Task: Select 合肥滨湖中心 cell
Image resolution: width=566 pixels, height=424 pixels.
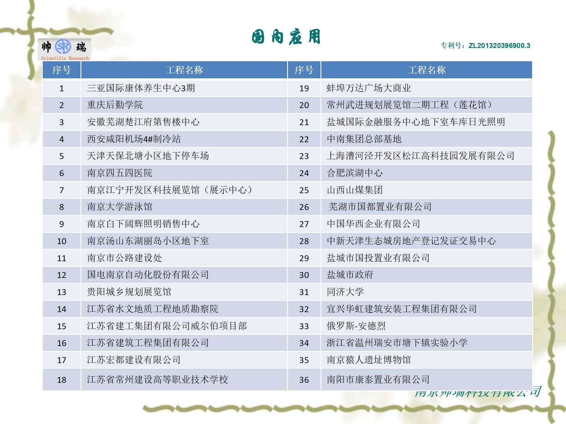Action: coord(427,173)
